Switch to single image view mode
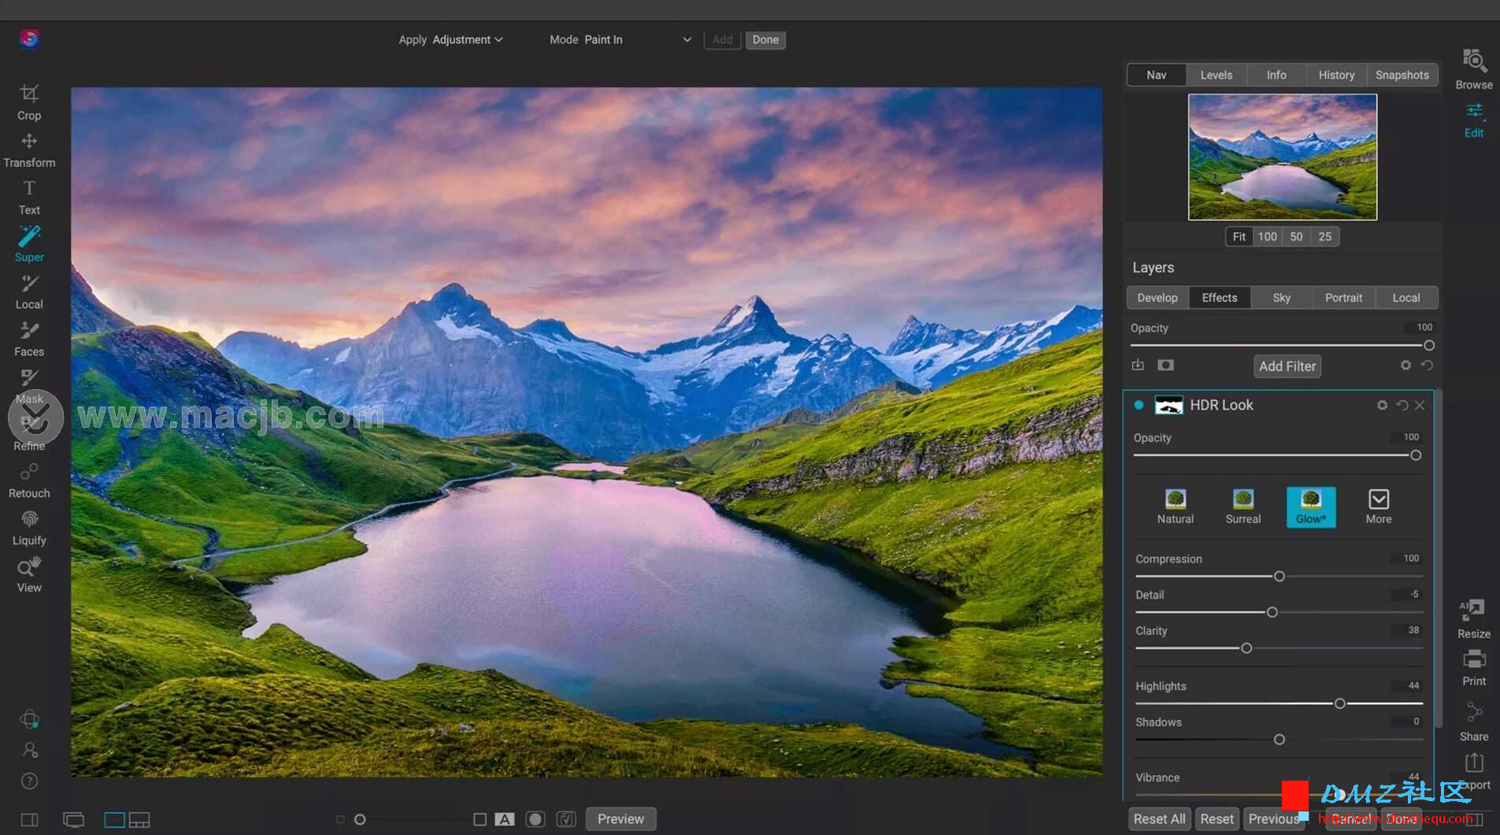This screenshot has height=835, width=1500. click(x=114, y=820)
